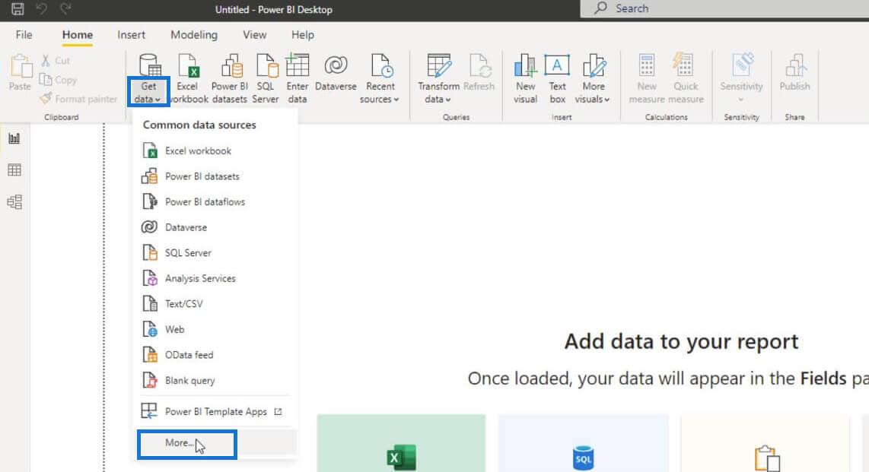Select Power BI dataflows from the list
The height and width of the screenshot is (472, 869).
click(215, 201)
